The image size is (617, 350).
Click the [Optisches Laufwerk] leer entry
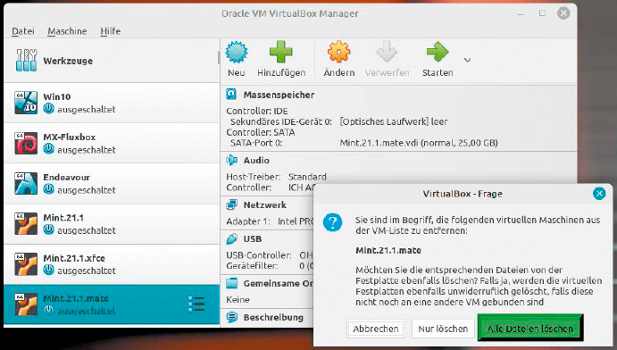pyautogui.click(x=394, y=121)
